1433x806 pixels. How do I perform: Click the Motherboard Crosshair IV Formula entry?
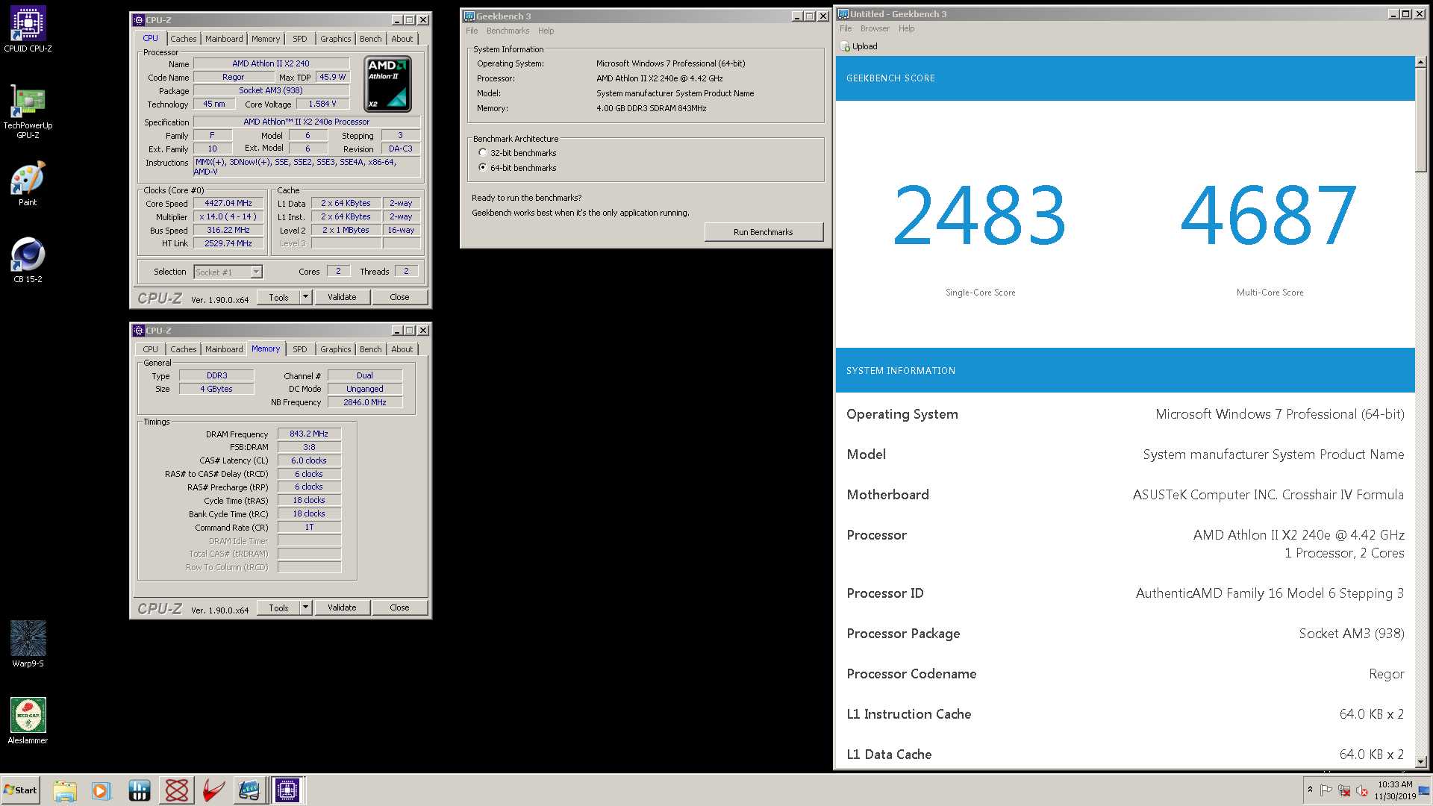point(1126,495)
